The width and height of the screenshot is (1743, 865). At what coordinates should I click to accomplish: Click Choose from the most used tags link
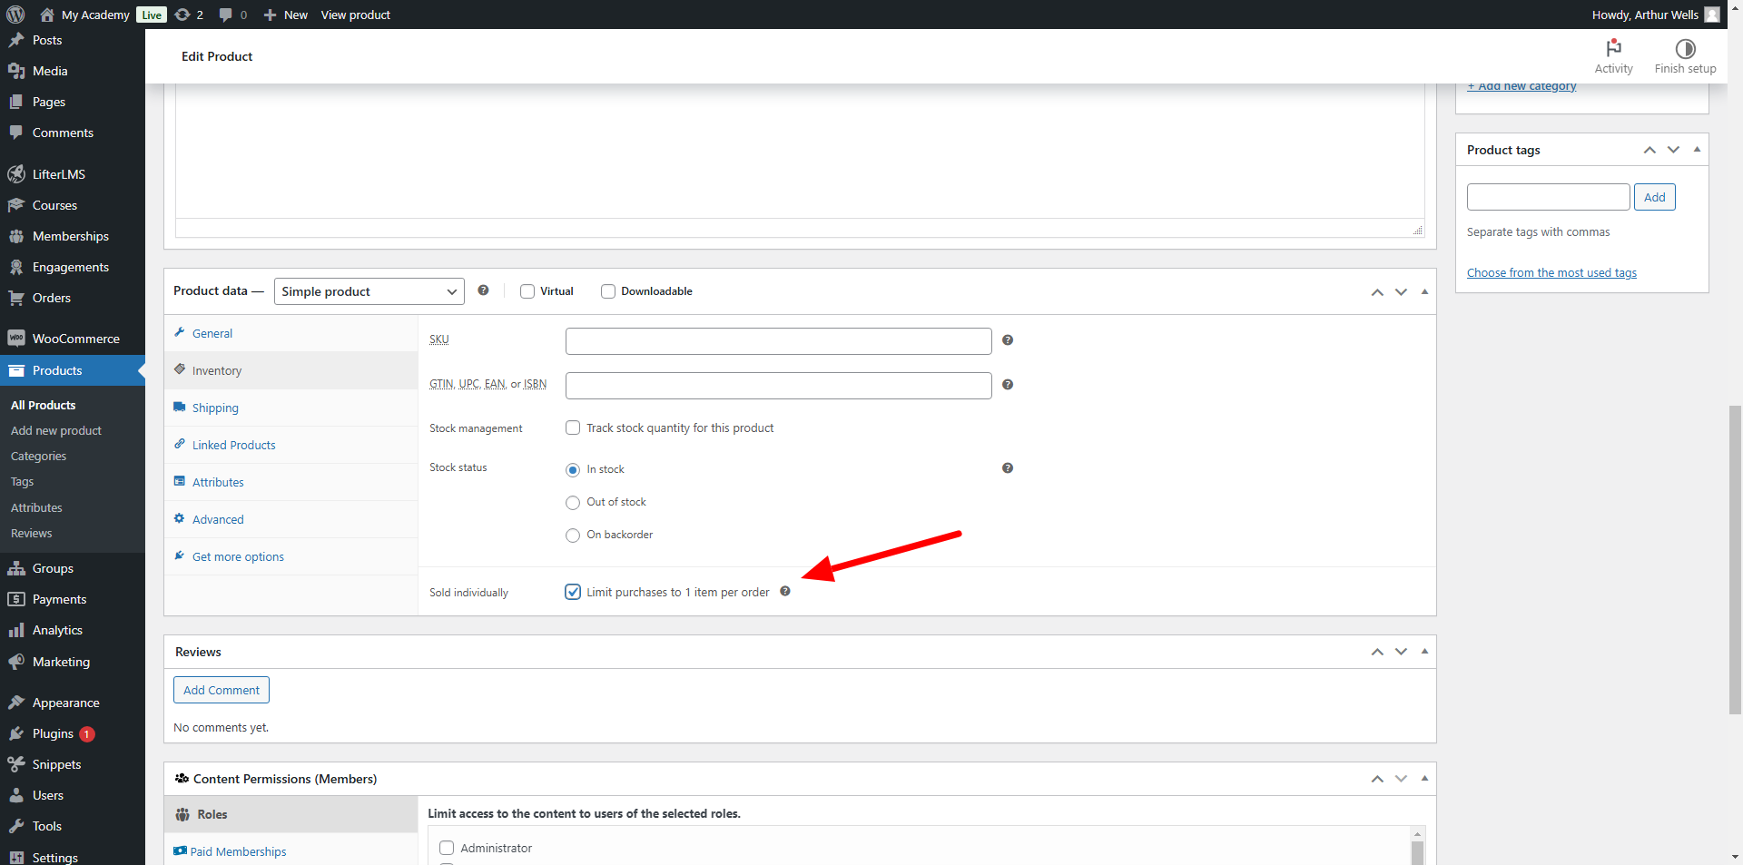(1551, 272)
